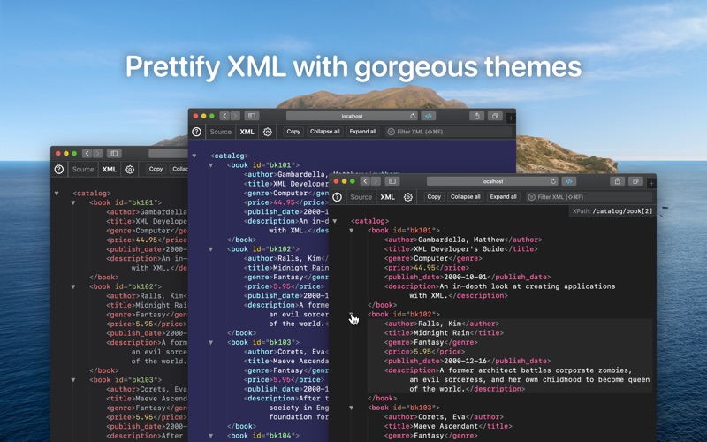This screenshot has height=442, width=707.
Task: Click publish_date 2000-12-16 in front window
Action: coord(466,361)
